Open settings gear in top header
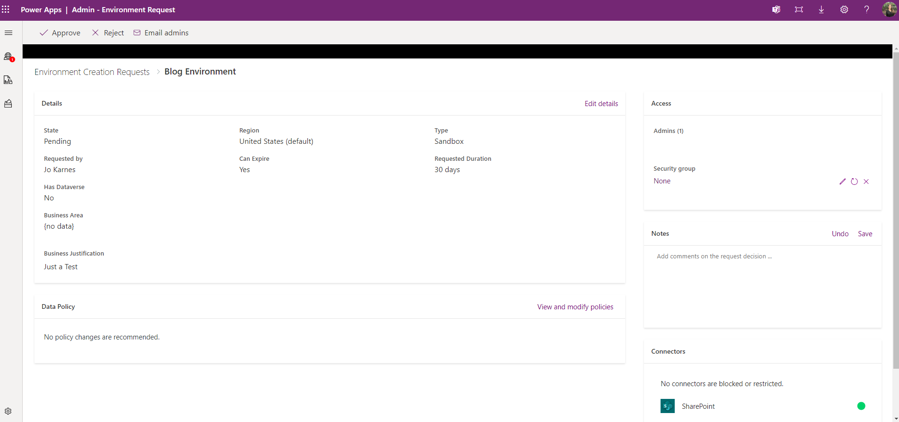 pyautogui.click(x=844, y=9)
